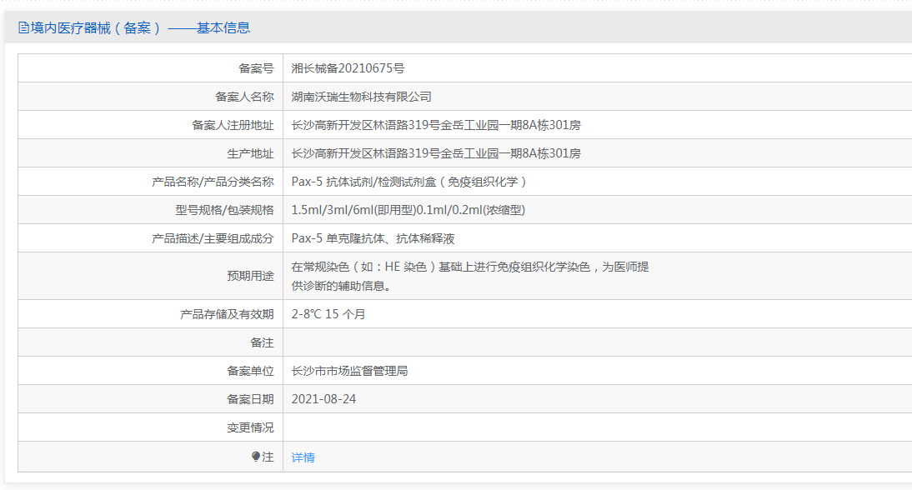This screenshot has height=490, width=912.
Task: Click the document icon beside 境内医疗器械 title
Action: coord(23,27)
